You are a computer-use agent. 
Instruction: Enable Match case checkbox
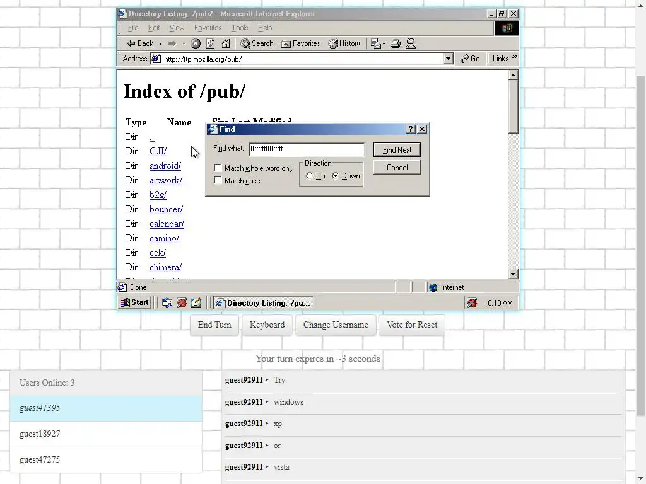tap(218, 180)
